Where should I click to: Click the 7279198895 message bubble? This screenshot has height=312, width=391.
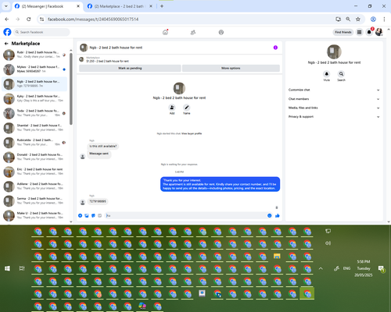click(x=98, y=201)
